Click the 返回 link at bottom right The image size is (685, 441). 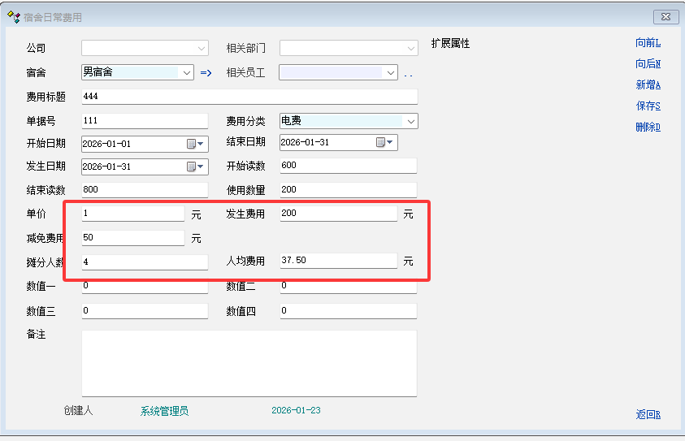point(648,415)
